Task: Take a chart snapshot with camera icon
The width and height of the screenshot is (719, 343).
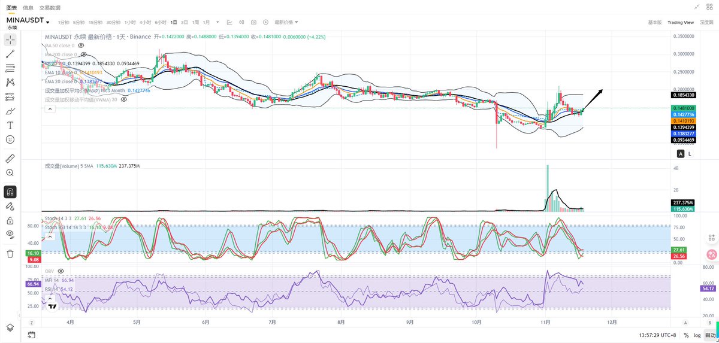Action: pos(254,22)
